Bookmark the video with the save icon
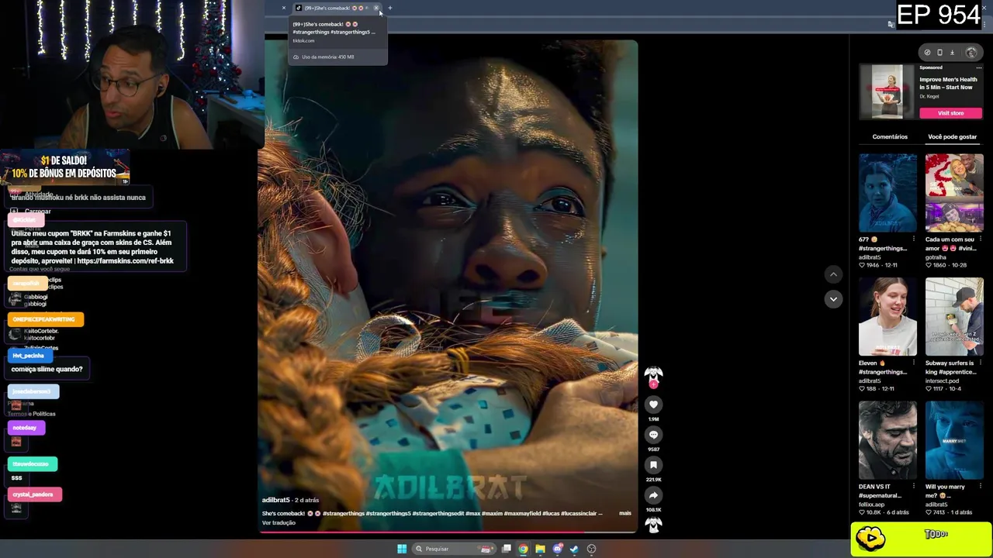 (653, 465)
